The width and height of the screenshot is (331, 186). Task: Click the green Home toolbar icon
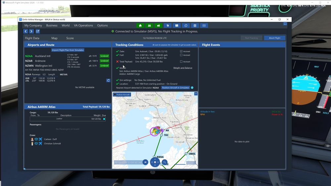point(140,25)
